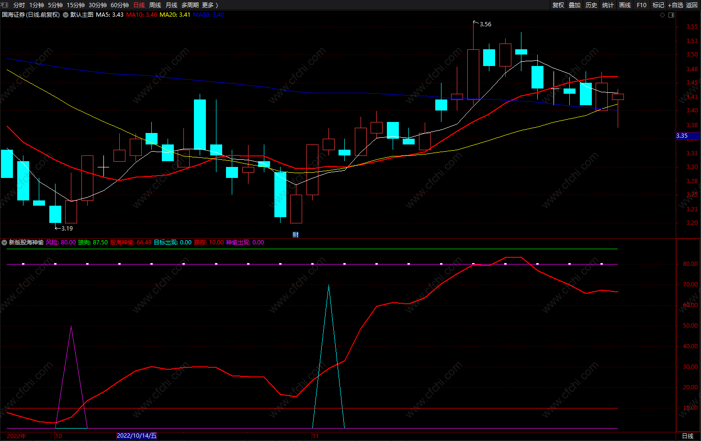Open the 多周期 multi-period view

[190, 5]
